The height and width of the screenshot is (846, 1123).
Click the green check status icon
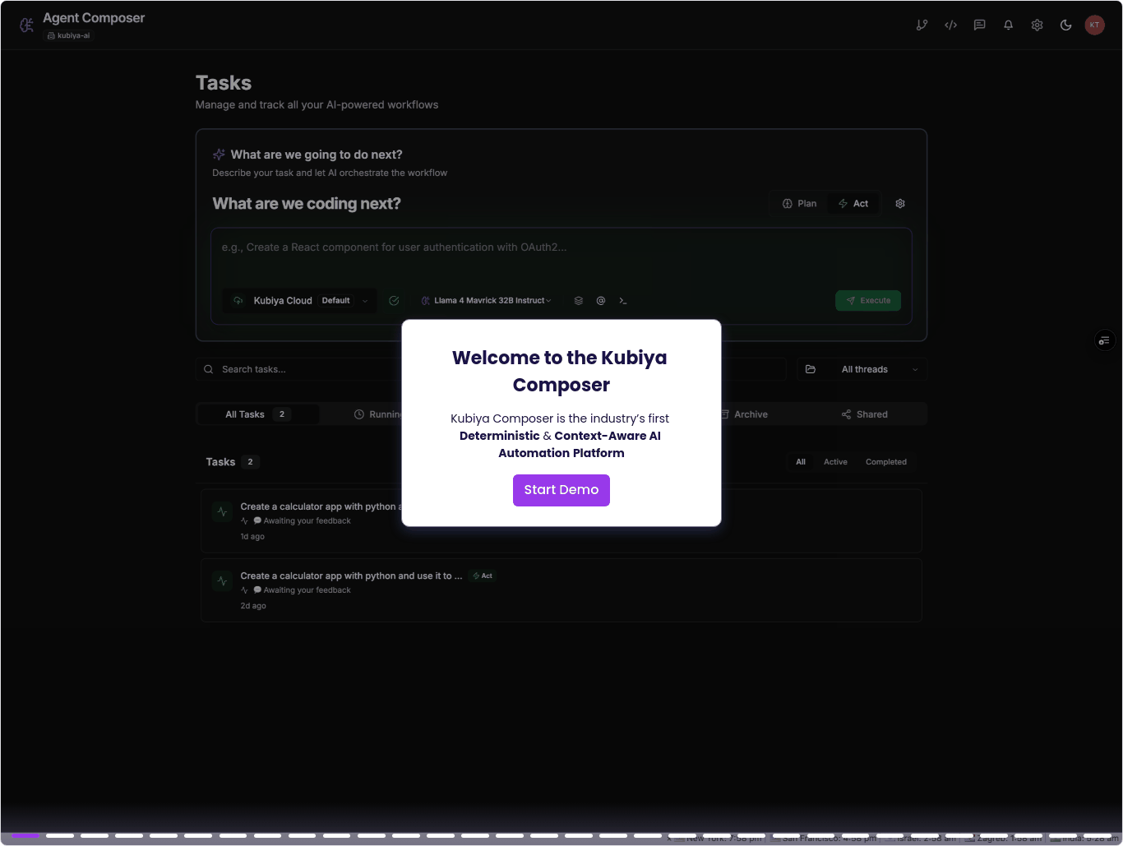394,301
